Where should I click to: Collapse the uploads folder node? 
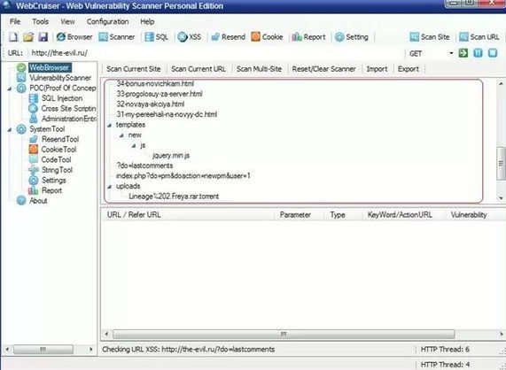pyautogui.click(x=109, y=187)
